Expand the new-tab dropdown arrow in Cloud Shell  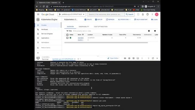[x=80, y=59]
